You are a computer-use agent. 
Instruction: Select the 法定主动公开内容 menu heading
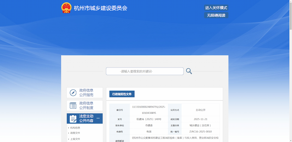(86, 118)
